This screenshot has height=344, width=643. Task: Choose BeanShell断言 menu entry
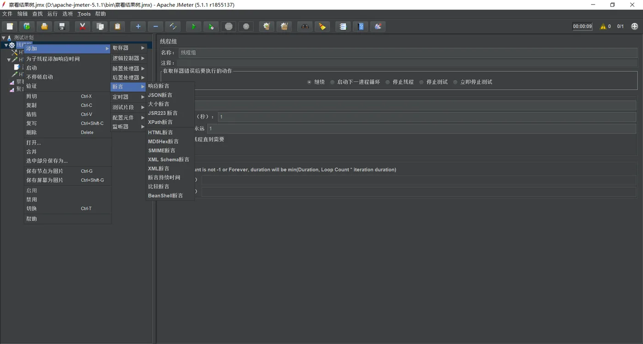170,196
